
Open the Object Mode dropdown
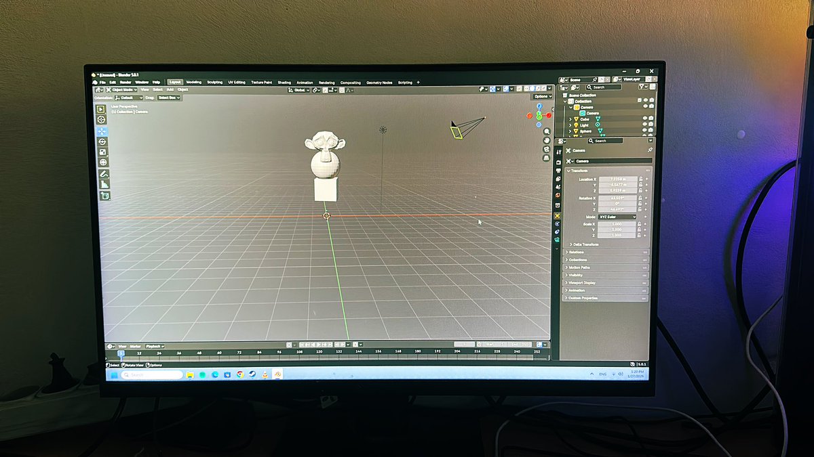point(121,90)
